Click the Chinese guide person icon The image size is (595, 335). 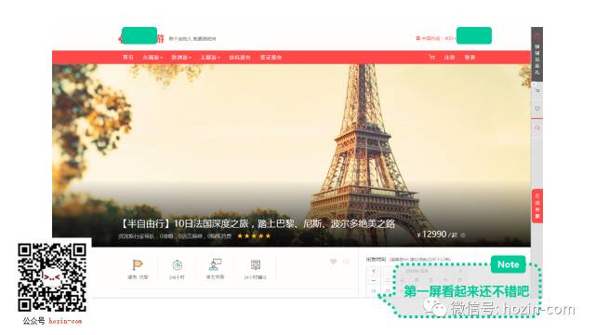pos(215,264)
